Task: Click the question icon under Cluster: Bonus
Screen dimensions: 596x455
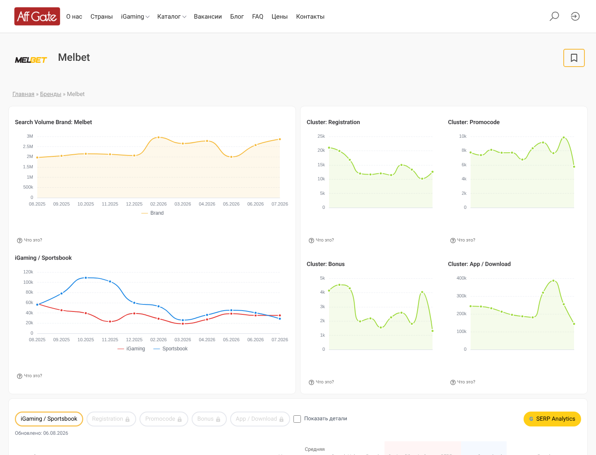Action: click(311, 382)
